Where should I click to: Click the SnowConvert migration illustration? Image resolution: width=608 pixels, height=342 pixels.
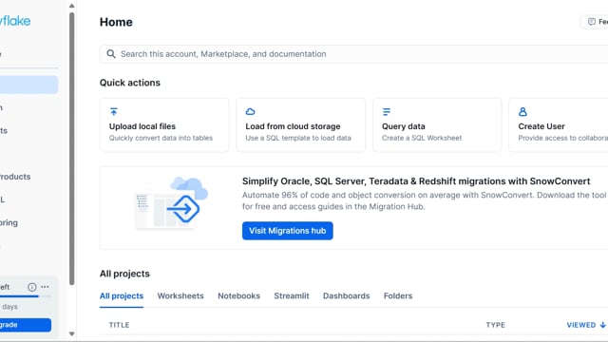[171, 203]
